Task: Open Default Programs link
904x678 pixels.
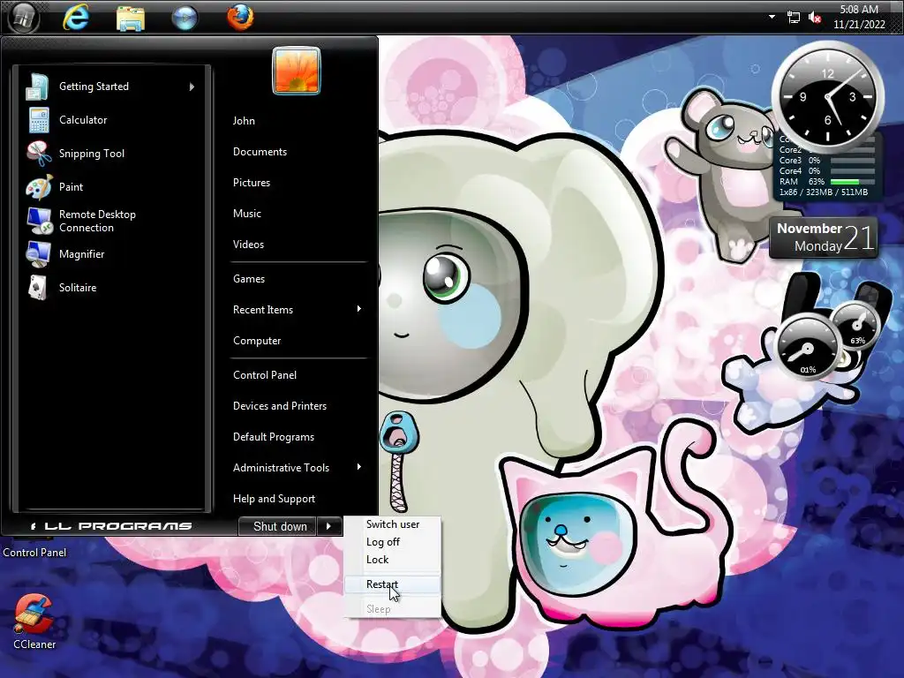Action: 274,436
